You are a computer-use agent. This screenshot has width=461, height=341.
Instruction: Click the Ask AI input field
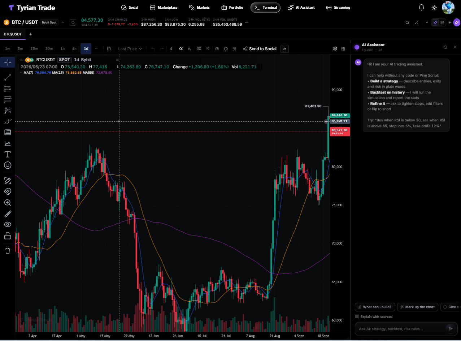tap(401, 329)
